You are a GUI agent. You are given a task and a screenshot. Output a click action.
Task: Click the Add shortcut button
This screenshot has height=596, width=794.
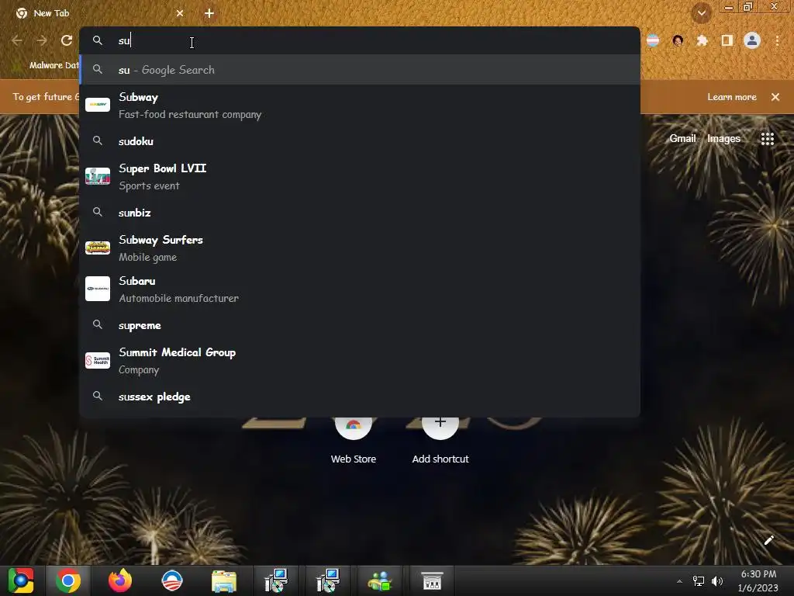coord(440,440)
